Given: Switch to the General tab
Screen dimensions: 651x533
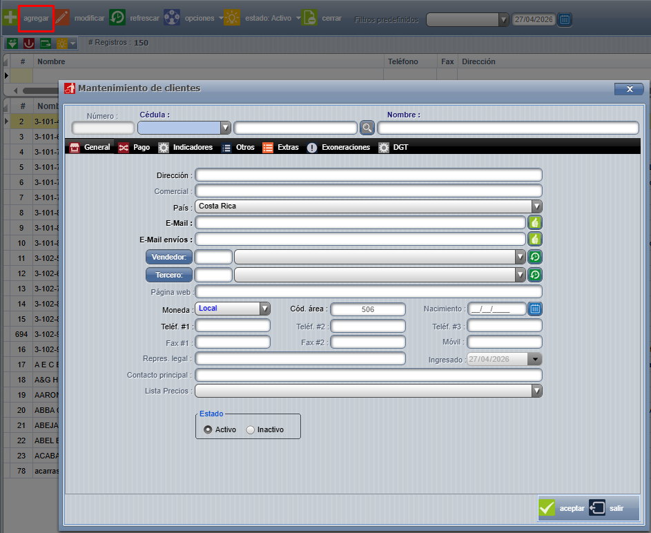Looking at the screenshot, I should coord(90,147).
